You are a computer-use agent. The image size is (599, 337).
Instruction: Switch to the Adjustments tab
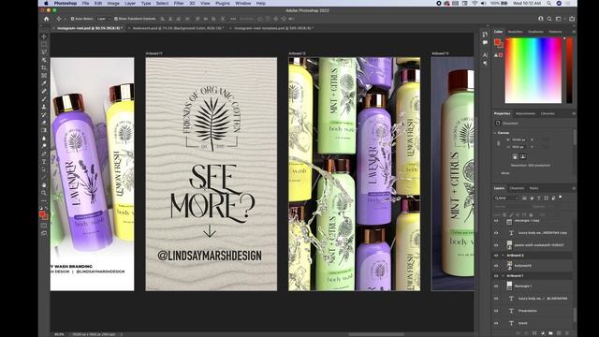point(525,114)
